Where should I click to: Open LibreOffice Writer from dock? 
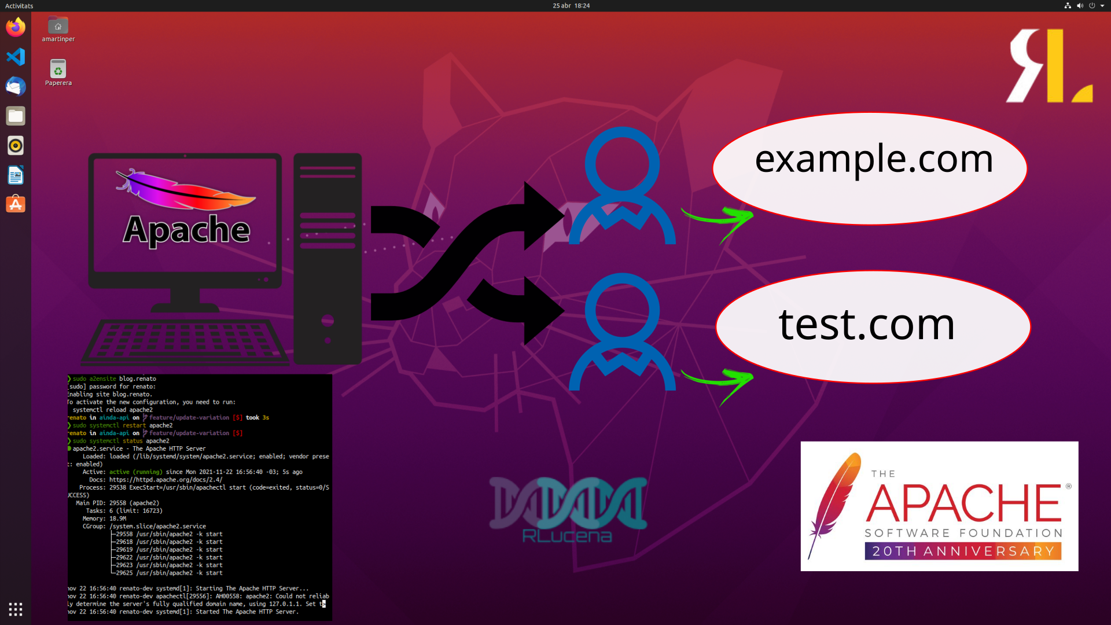(x=16, y=175)
